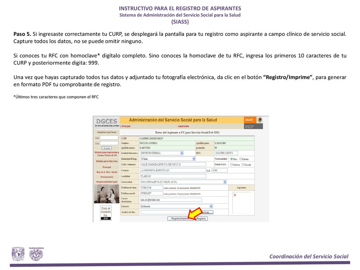Open the Principal top menu item
The height and width of the screenshot is (270, 360).
126,126
